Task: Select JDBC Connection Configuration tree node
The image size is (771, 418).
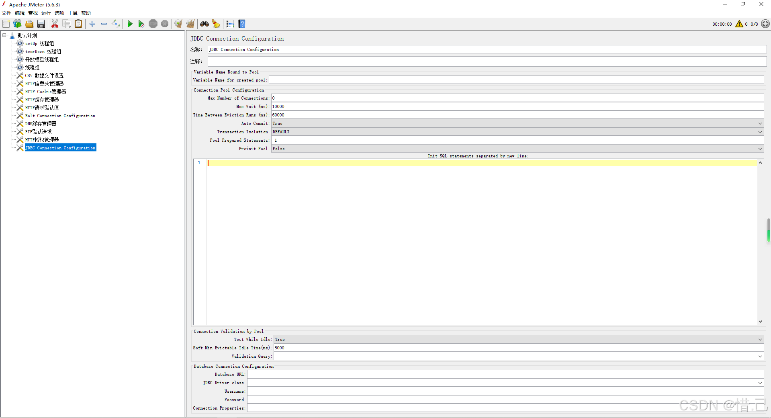Action: (x=60, y=148)
